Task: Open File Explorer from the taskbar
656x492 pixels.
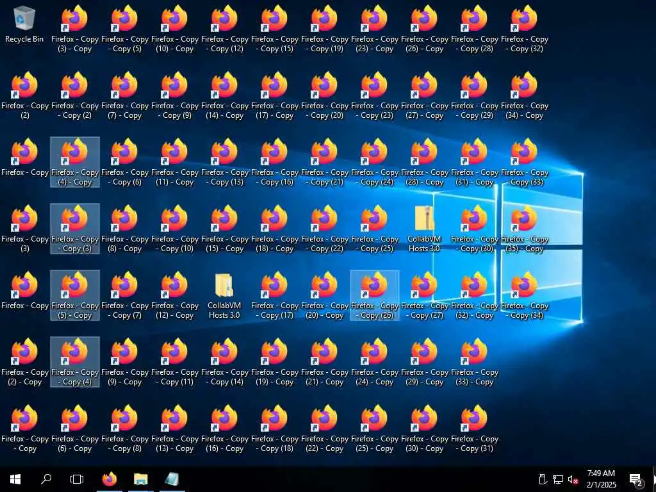Action: (x=140, y=479)
